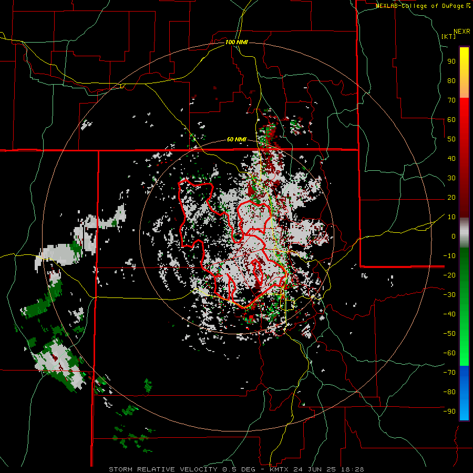Click the -30 value on velocity scale
This screenshot has width=473, height=473.
(449, 295)
